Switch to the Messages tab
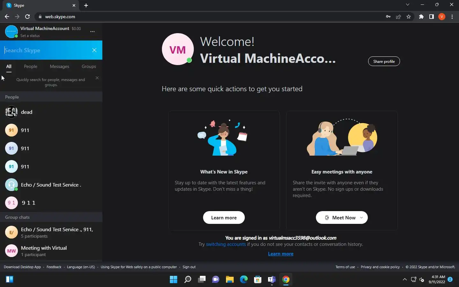The height and width of the screenshot is (287, 459). (59, 66)
